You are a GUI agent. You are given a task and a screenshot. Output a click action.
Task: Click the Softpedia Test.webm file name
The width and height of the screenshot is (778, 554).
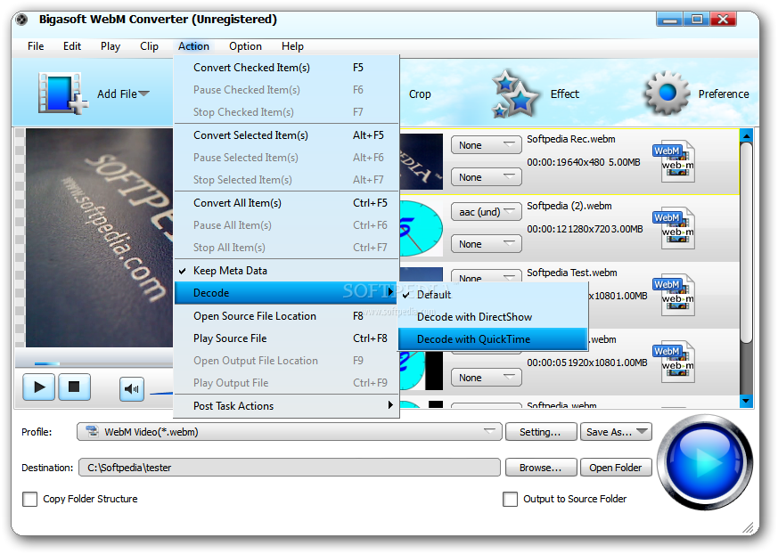pyautogui.click(x=572, y=273)
